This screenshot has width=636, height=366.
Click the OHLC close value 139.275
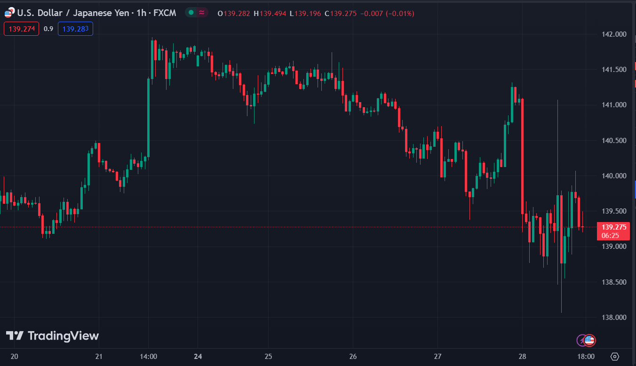[343, 14]
